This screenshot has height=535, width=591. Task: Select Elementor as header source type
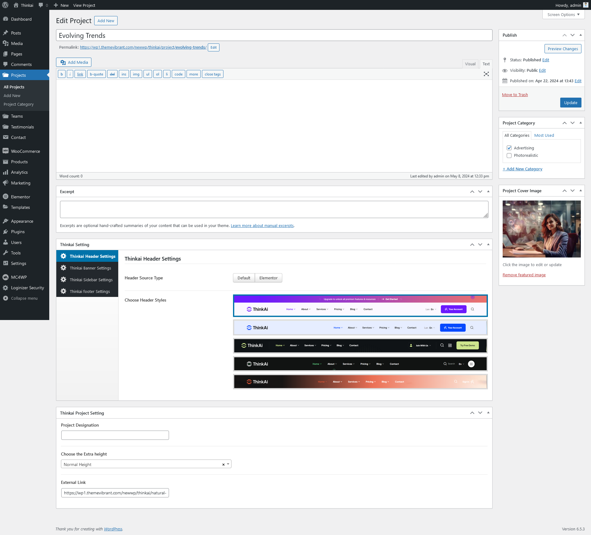click(x=268, y=278)
